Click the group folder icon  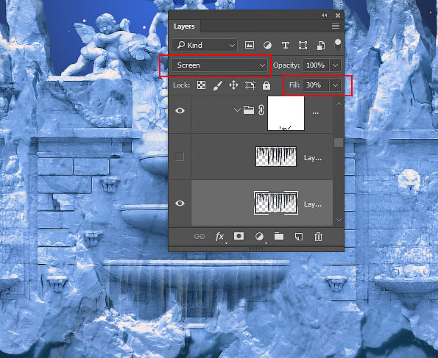coord(249,110)
